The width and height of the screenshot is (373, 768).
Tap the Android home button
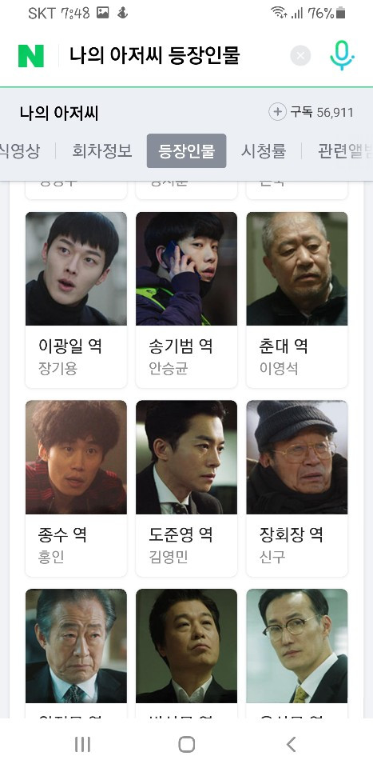[x=186, y=745]
